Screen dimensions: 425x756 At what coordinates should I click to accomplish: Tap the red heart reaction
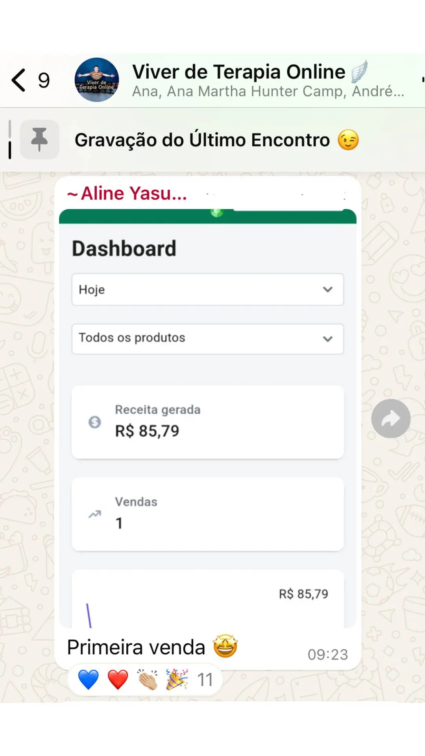[x=118, y=680]
